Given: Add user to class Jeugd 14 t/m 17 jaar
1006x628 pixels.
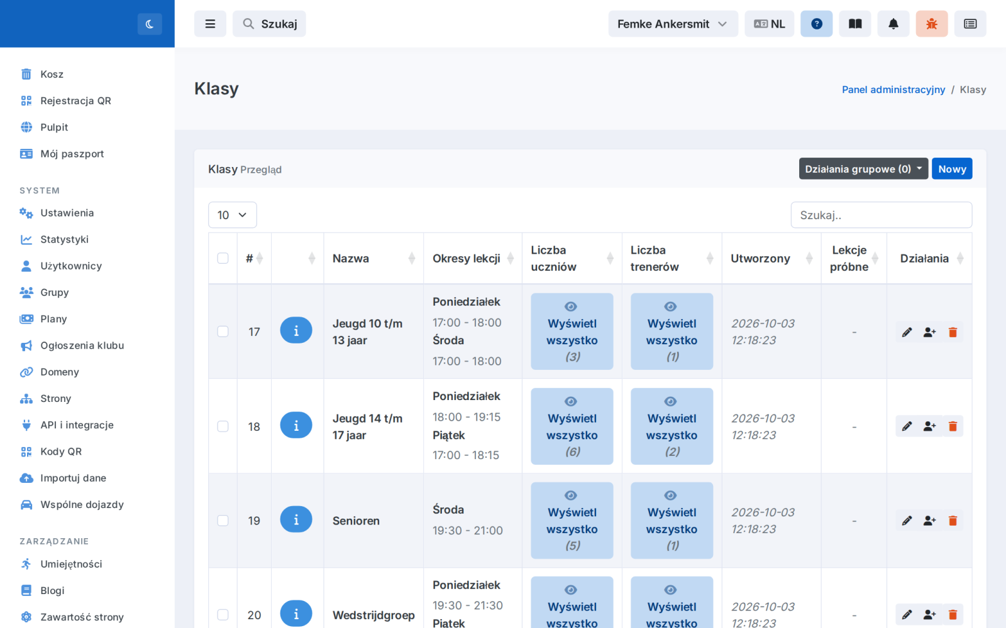Looking at the screenshot, I should point(930,426).
